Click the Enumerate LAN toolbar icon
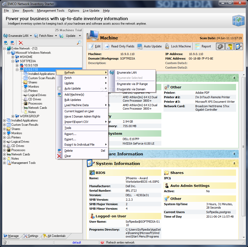248x247 pixels. click(6, 36)
